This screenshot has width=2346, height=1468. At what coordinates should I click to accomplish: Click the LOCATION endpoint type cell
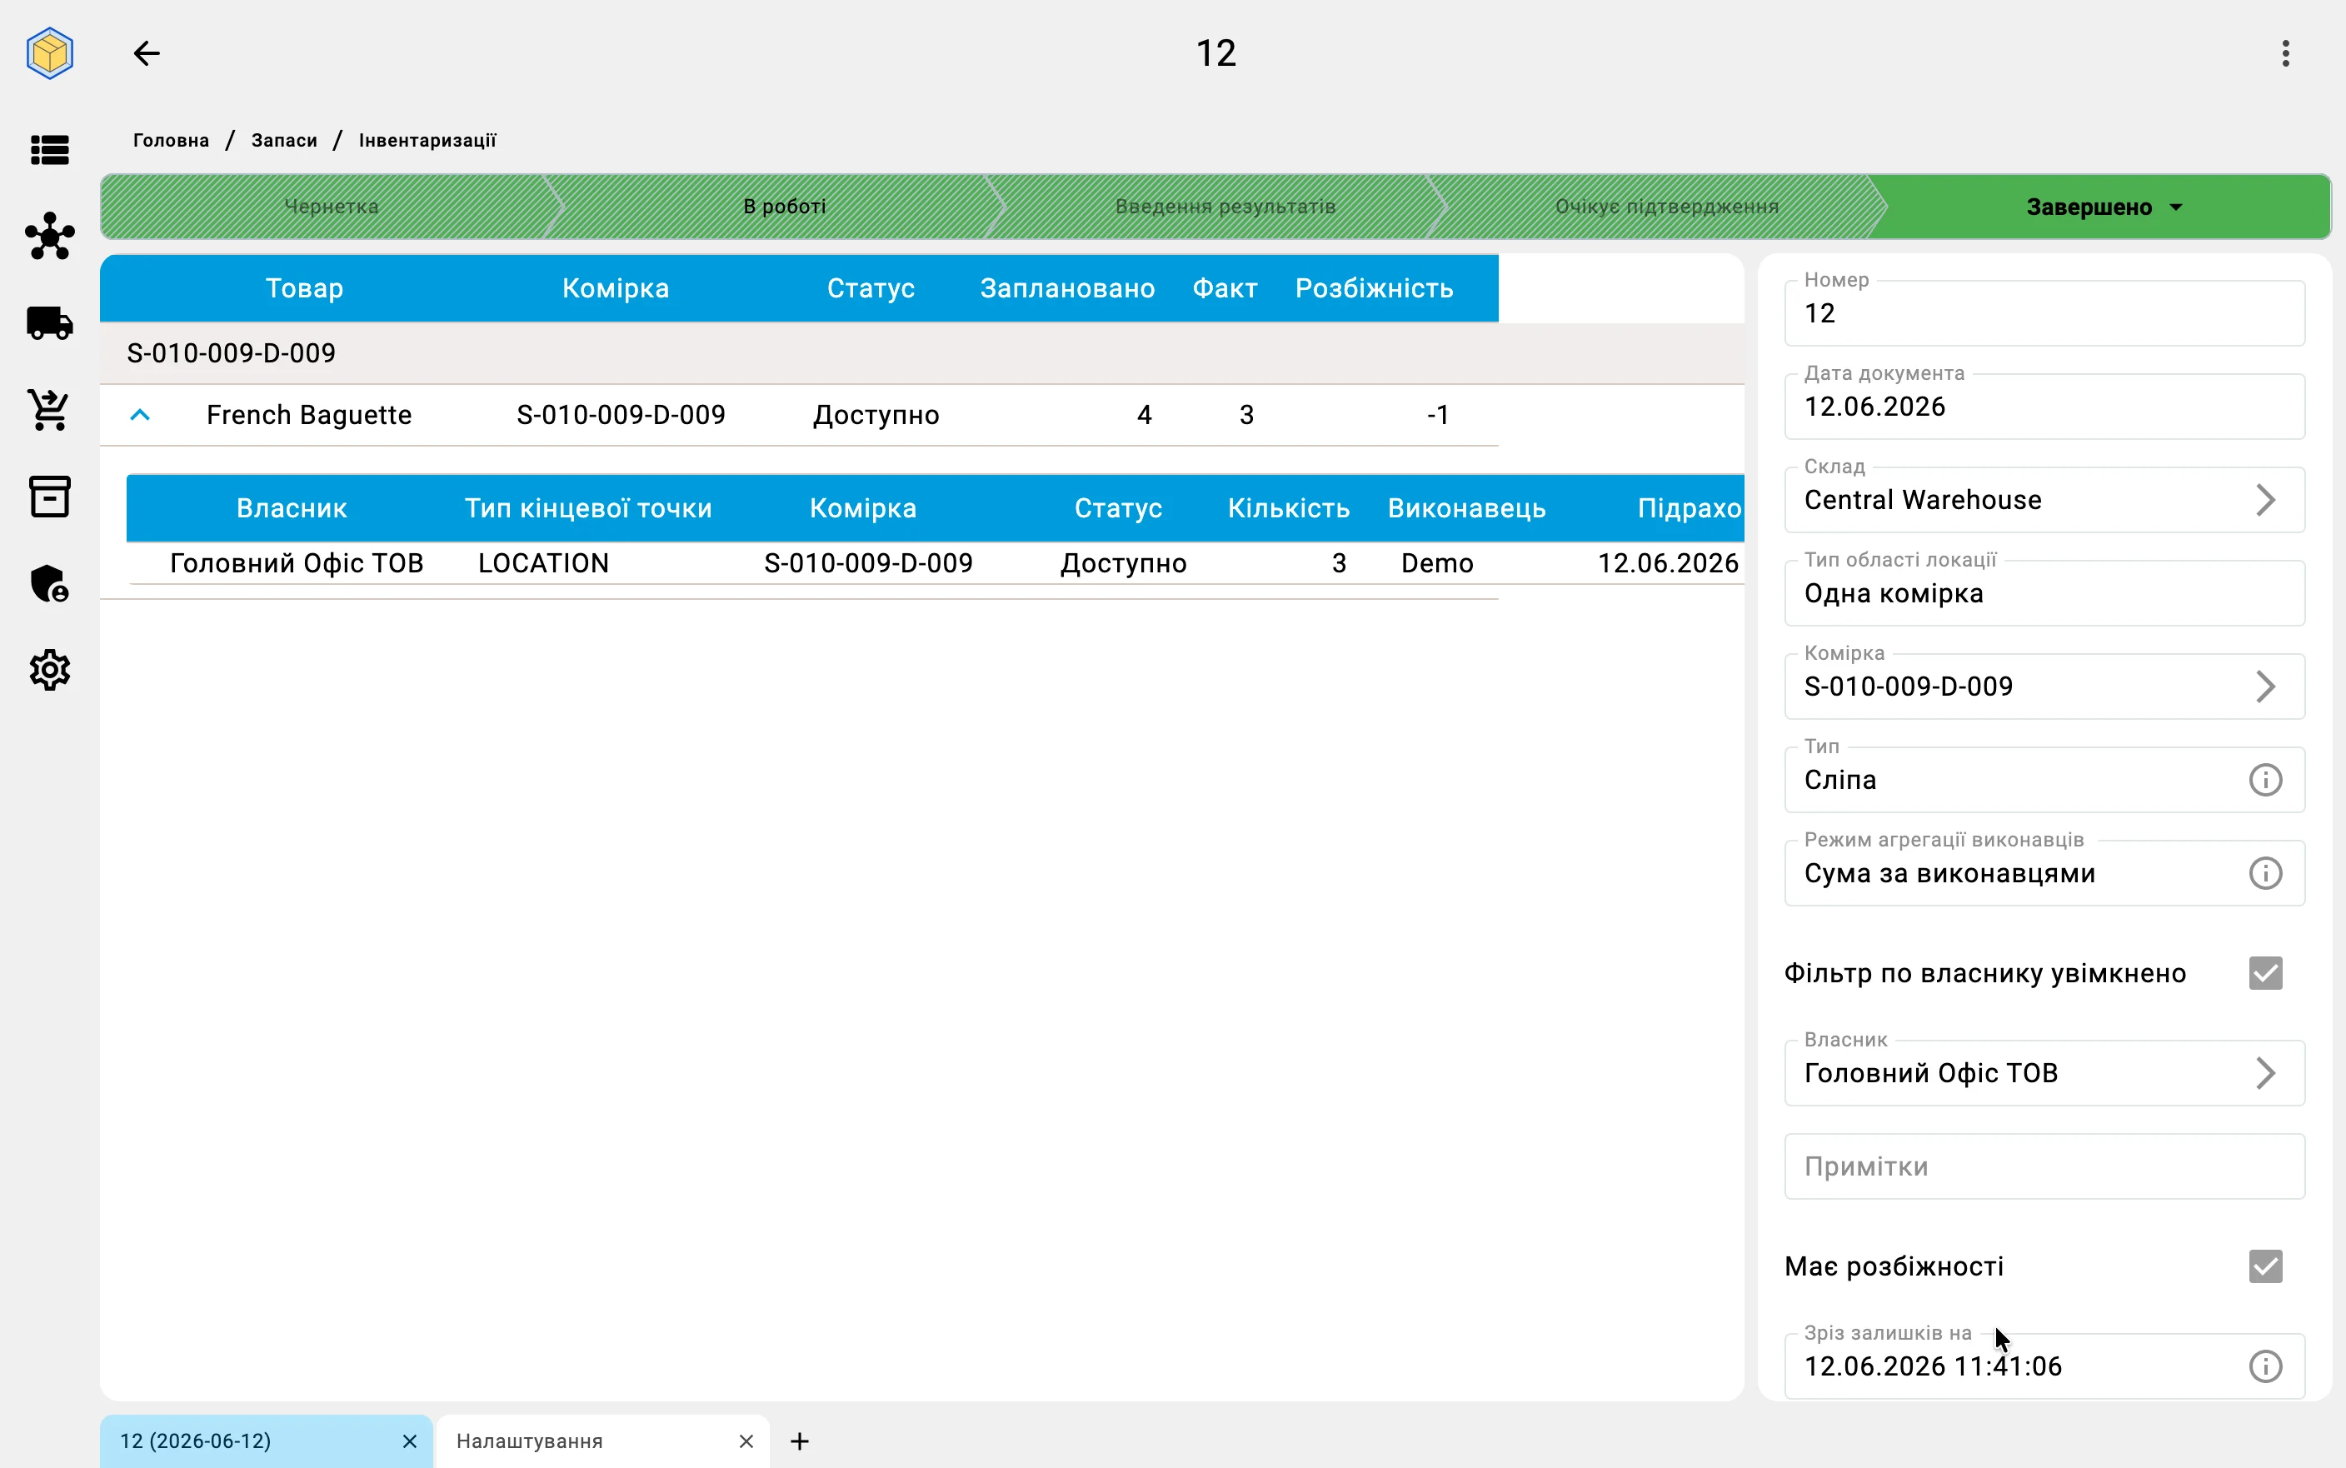[543, 563]
